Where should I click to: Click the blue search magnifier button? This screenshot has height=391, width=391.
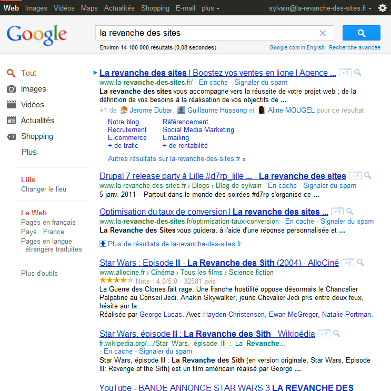[x=361, y=33]
